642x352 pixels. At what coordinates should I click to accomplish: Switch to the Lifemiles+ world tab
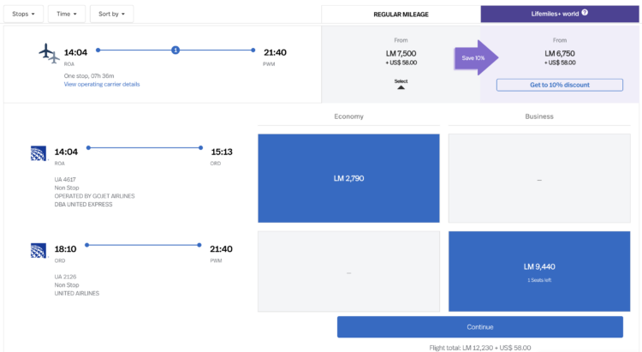click(x=560, y=14)
